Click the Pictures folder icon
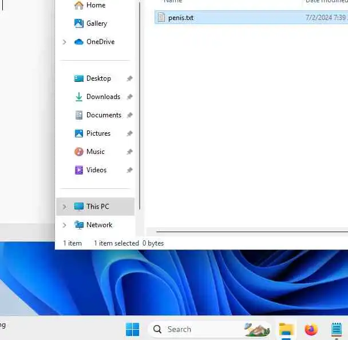Screen dimensions: 348x340 79,133
